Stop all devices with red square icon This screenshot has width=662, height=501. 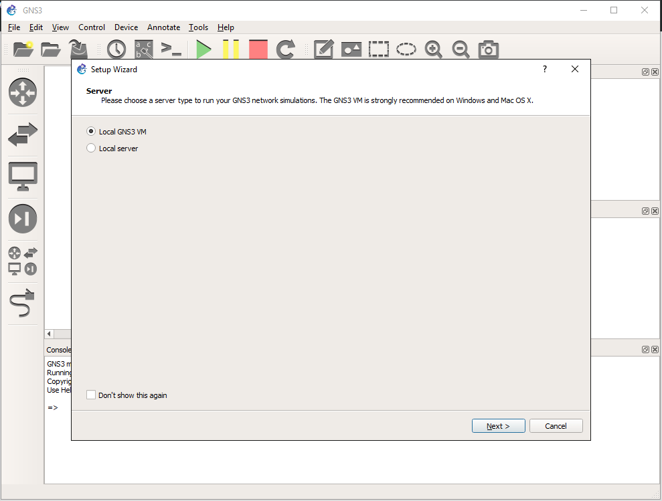tap(258, 49)
